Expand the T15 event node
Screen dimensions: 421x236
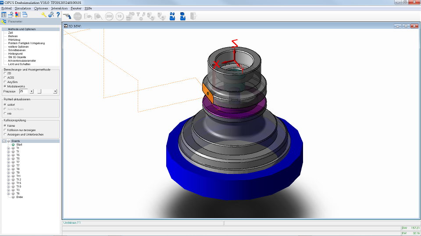[x=8, y=183]
